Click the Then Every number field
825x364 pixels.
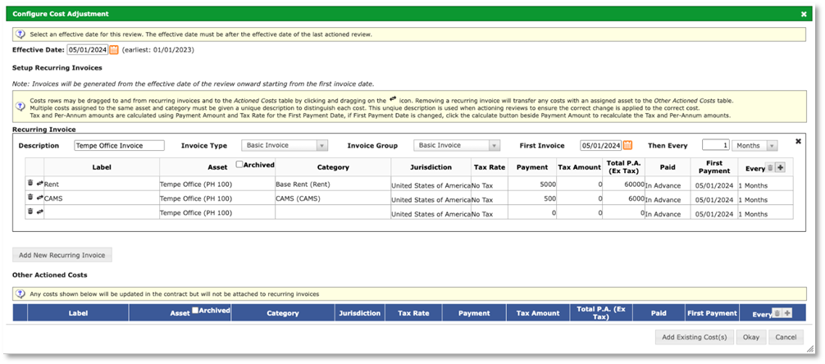coord(716,145)
